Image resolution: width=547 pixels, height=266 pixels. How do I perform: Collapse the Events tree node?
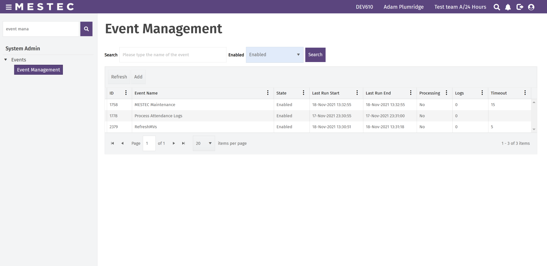[5, 60]
